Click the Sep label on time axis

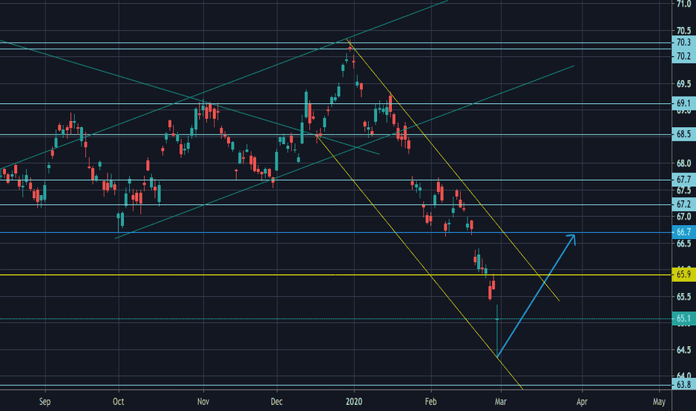45,402
